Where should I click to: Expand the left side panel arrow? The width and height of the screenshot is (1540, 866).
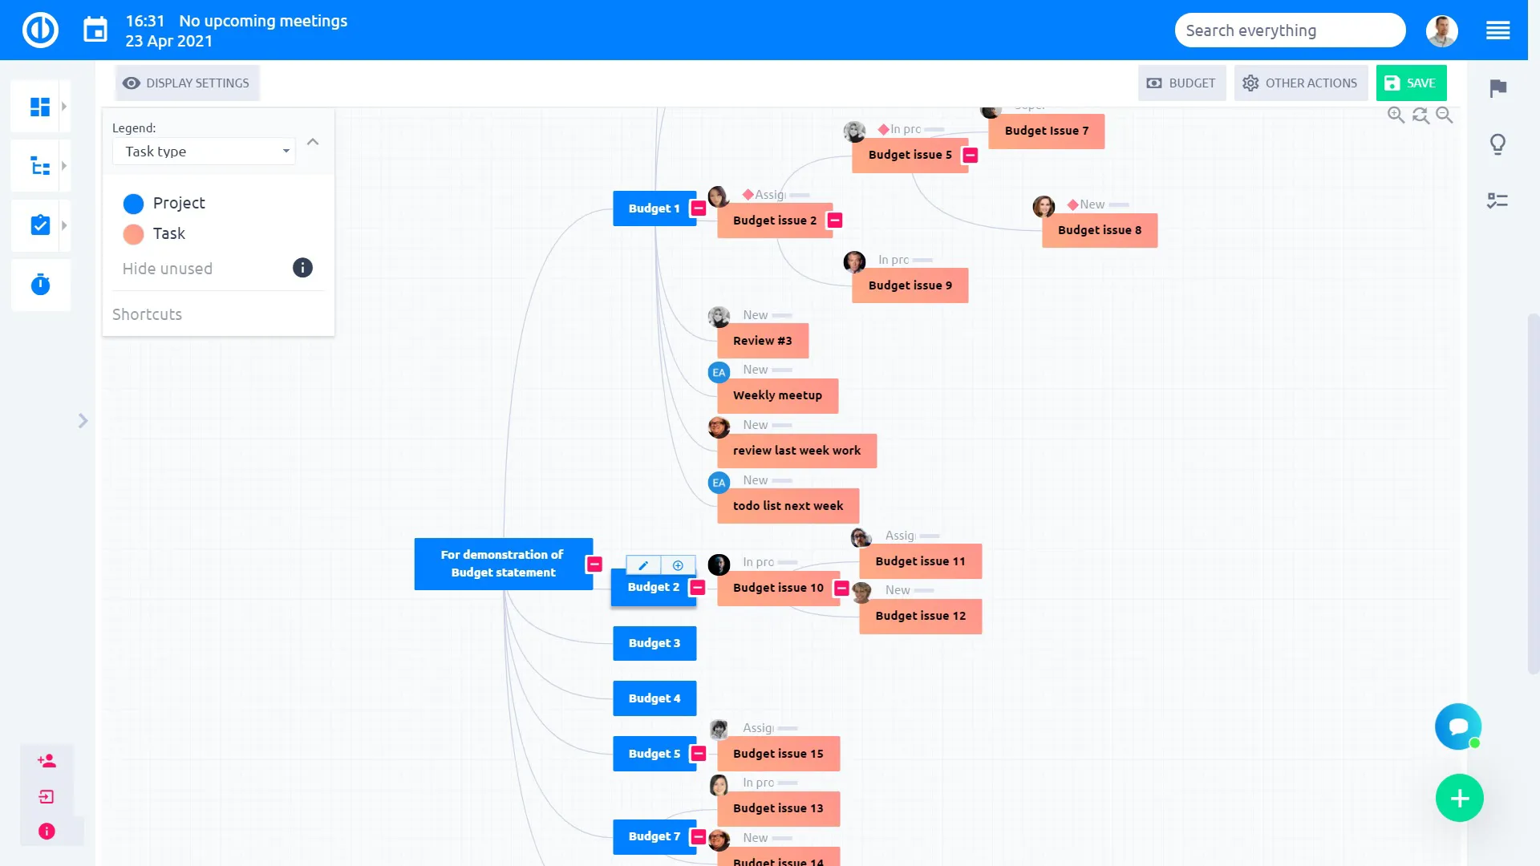pyautogui.click(x=83, y=421)
